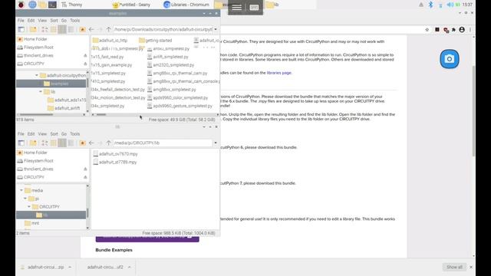Switch to Thonny taskbar window

[x=72, y=5]
